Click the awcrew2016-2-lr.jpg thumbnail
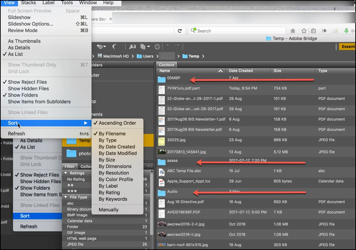The height and width of the screenshot is (250, 356). (162, 224)
